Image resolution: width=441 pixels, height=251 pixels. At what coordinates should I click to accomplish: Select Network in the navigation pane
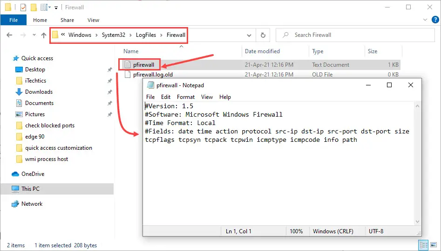click(x=32, y=204)
